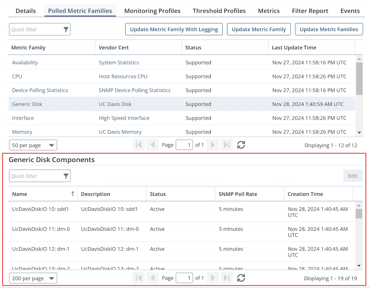Open the UC Davis Disk vendor cert link

coord(115,104)
